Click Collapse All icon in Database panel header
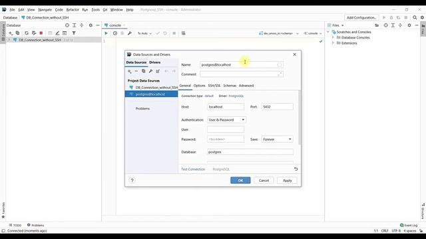The width and height of the screenshot is (426, 239). 81,25
